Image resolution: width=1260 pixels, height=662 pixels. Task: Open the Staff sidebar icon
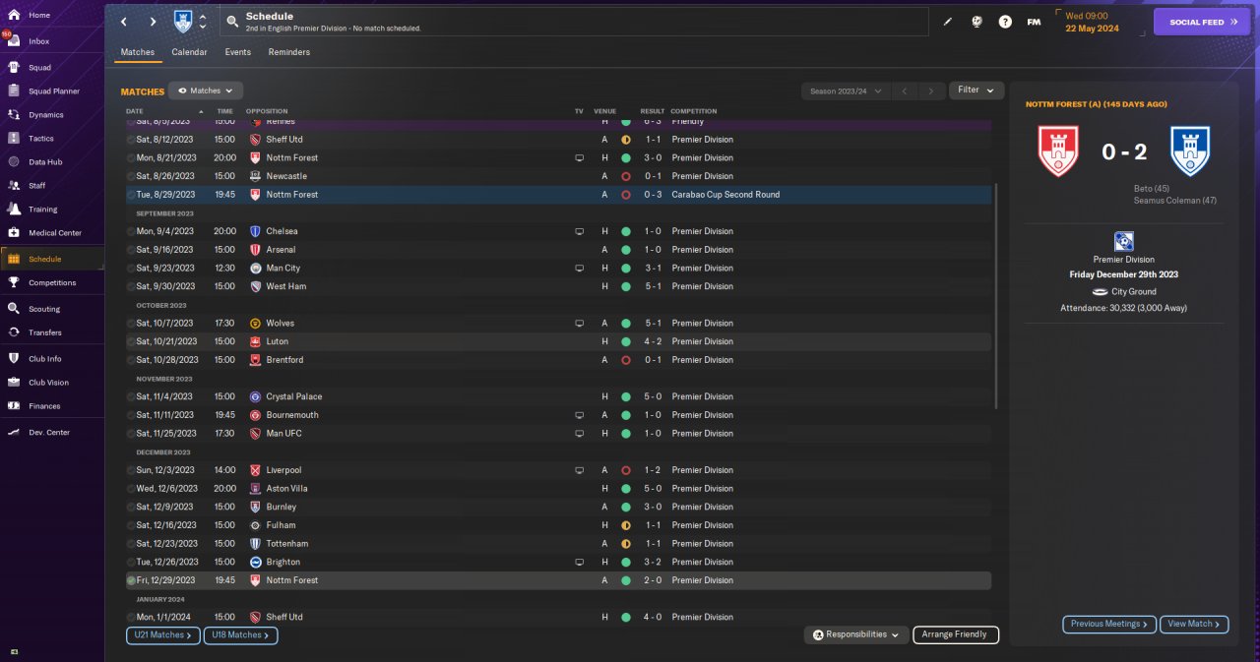14,185
